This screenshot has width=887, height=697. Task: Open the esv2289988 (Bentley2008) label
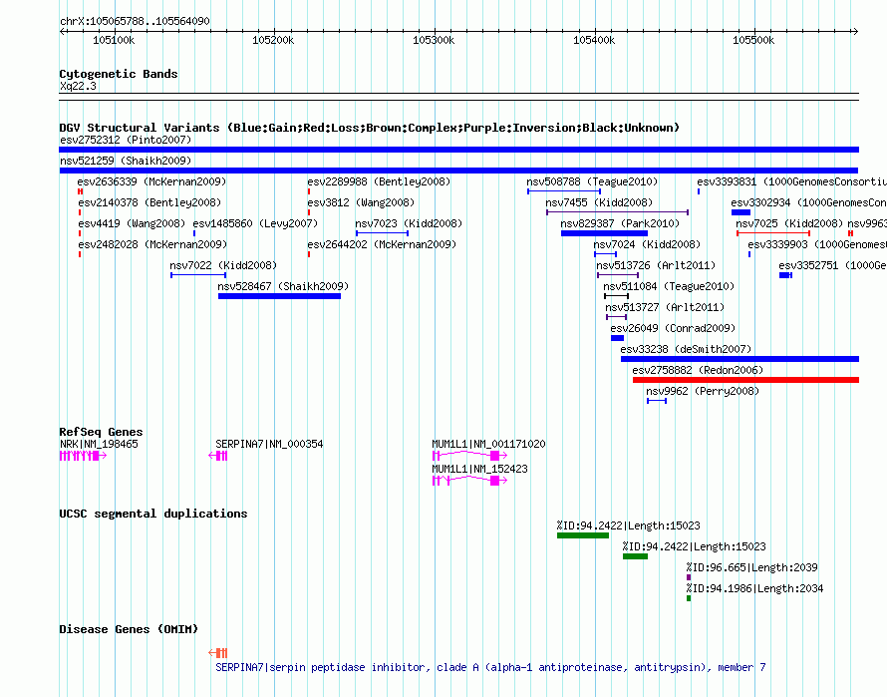click(x=379, y=181)
